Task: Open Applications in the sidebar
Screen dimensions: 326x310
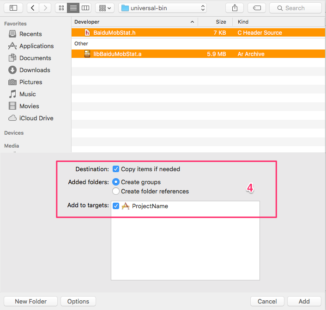Action: pos(31,46)
